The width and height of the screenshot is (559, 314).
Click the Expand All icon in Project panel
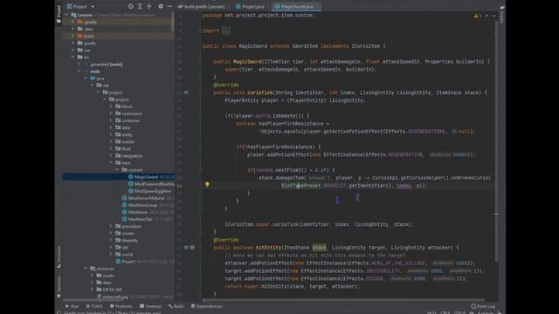tap(140, 6)
